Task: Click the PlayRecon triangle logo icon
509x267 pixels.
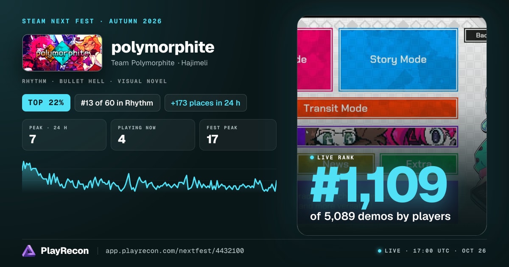Action: point(29,251)
